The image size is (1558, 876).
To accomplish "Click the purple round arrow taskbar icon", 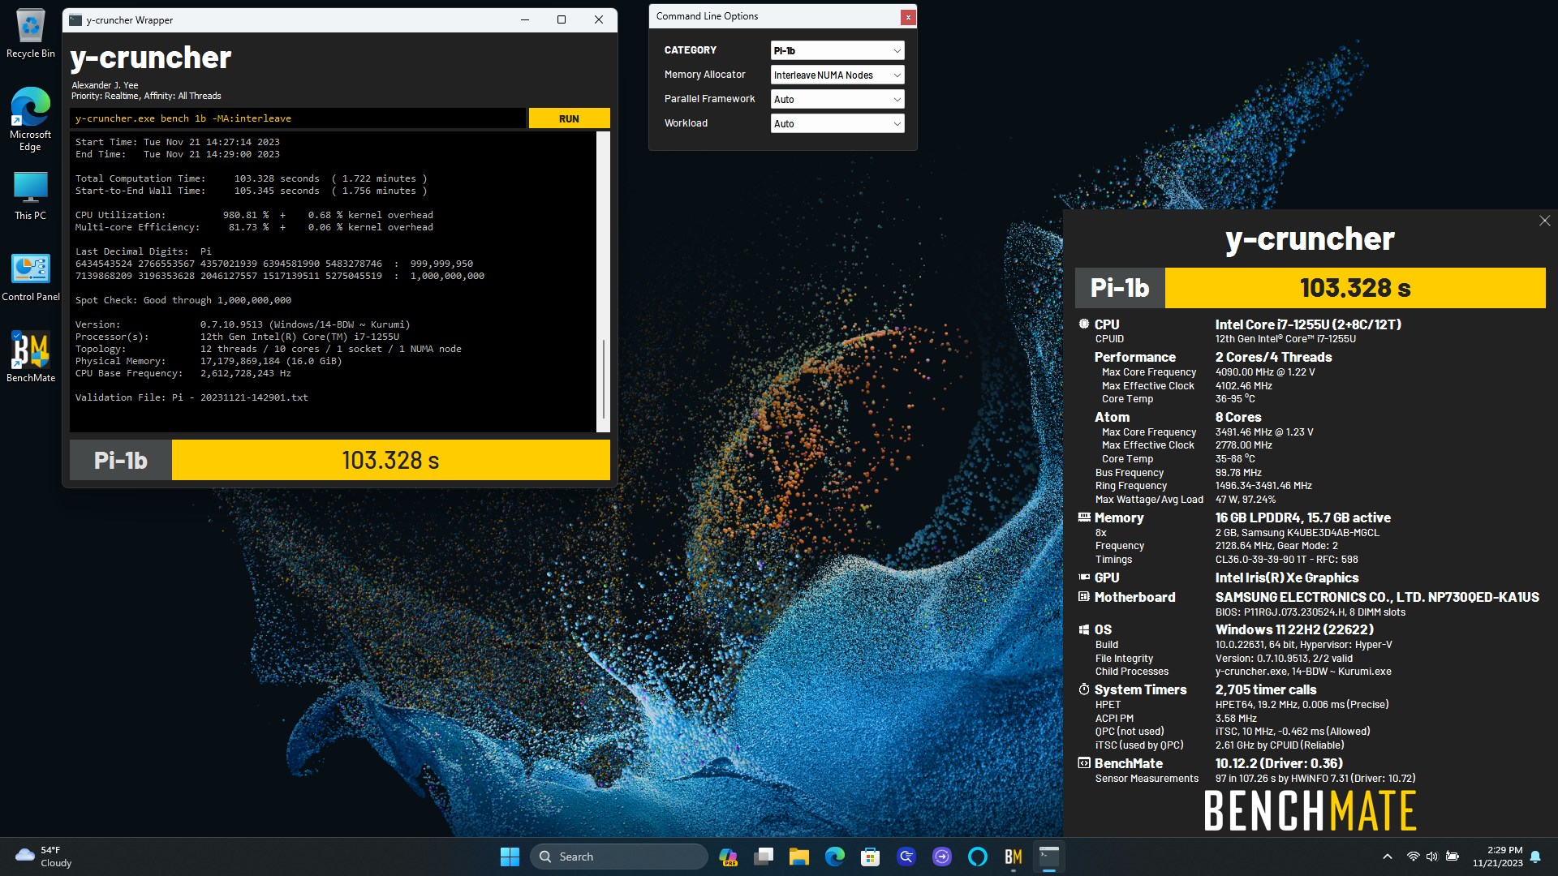I will tap(942, 857).
